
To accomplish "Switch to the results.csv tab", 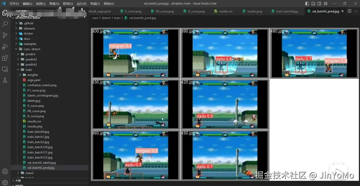I will tap(224, 11).
